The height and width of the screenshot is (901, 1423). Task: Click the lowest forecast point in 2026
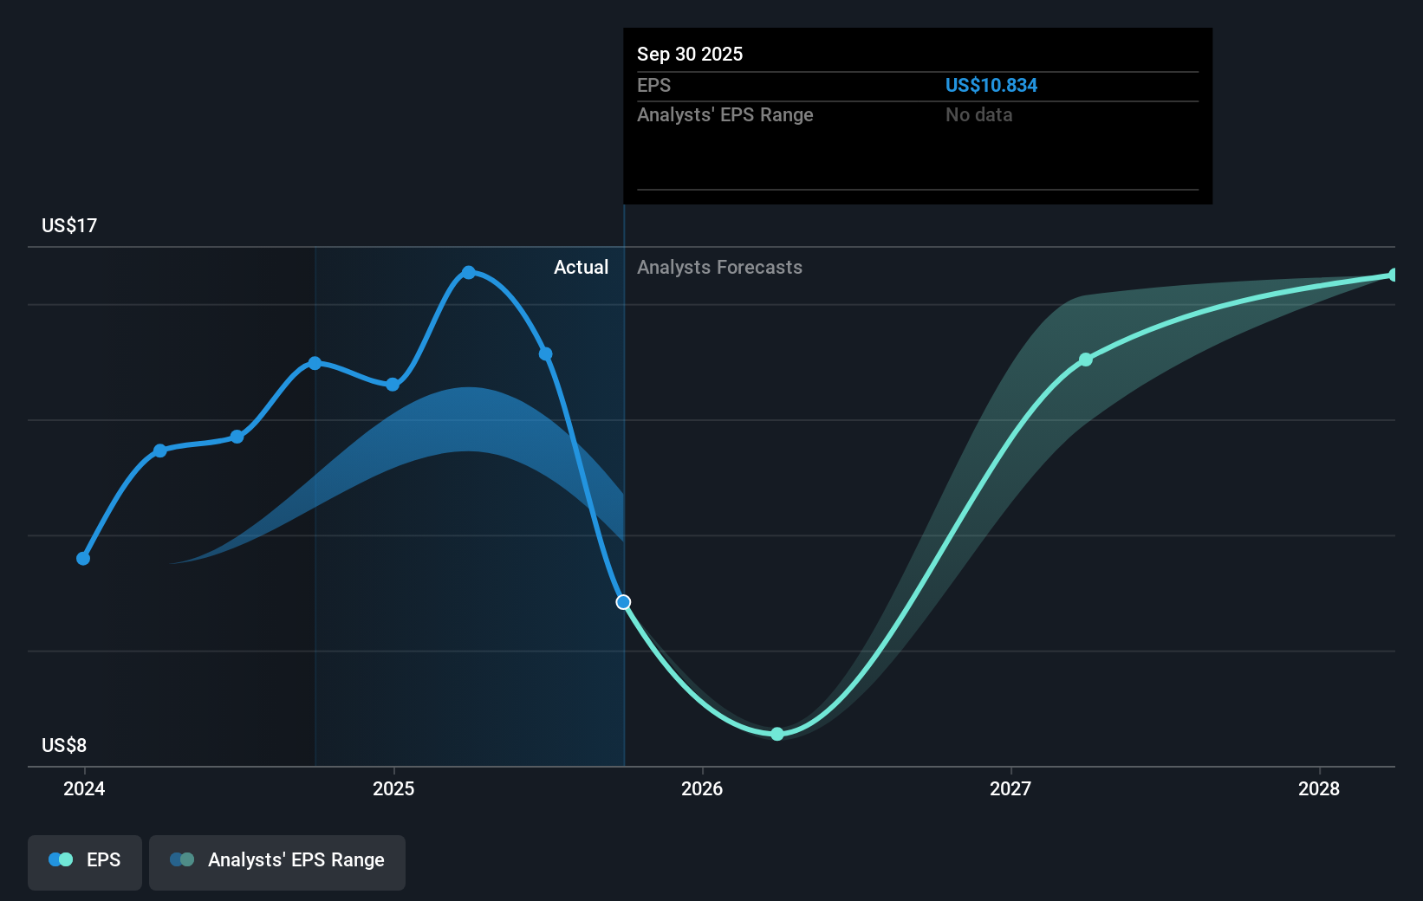pyautogui.click(x=776, y=734)
